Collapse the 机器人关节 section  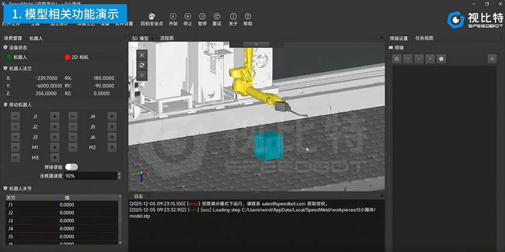point(5,188)
